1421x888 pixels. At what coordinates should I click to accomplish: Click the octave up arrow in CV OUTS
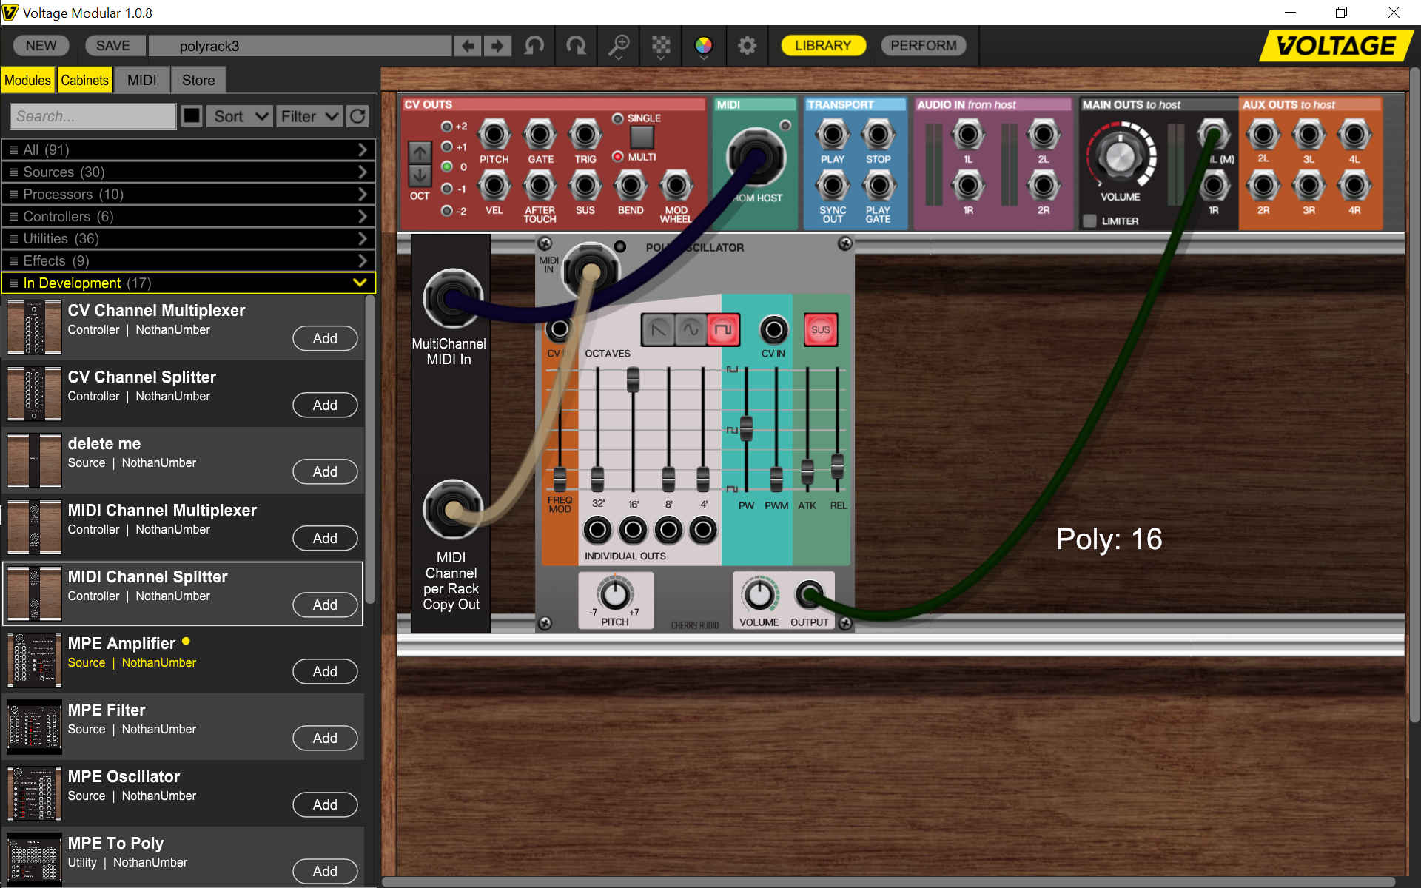tap(420, 152)
